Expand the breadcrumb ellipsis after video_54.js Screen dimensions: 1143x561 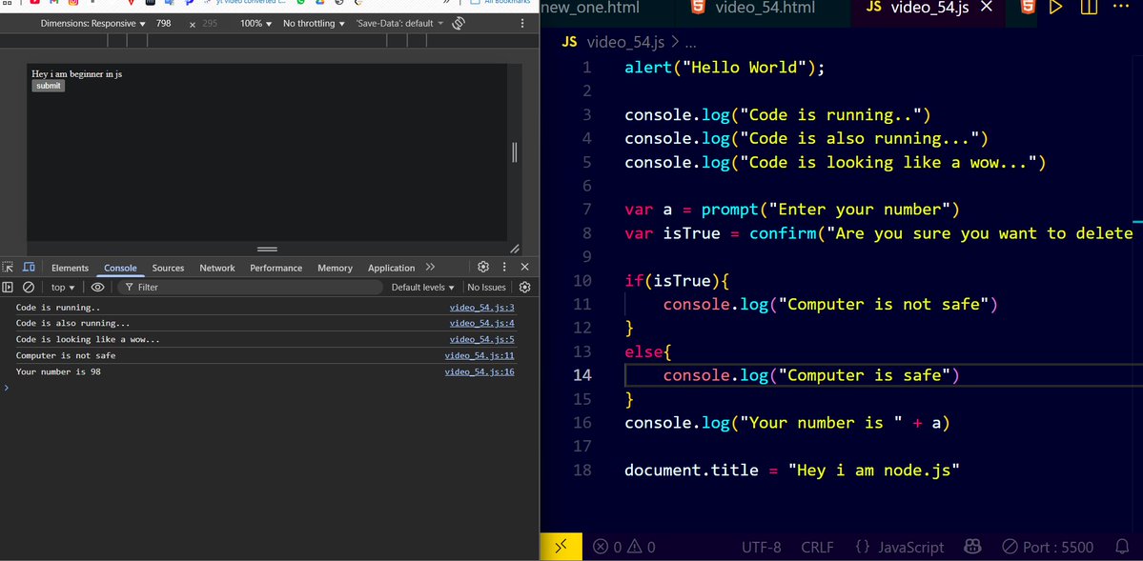(x=692, y=42)
